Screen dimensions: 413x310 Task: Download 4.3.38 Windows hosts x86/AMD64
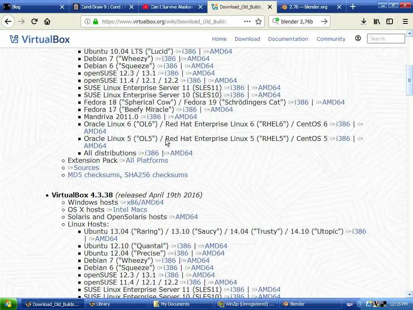click(145, 202)
